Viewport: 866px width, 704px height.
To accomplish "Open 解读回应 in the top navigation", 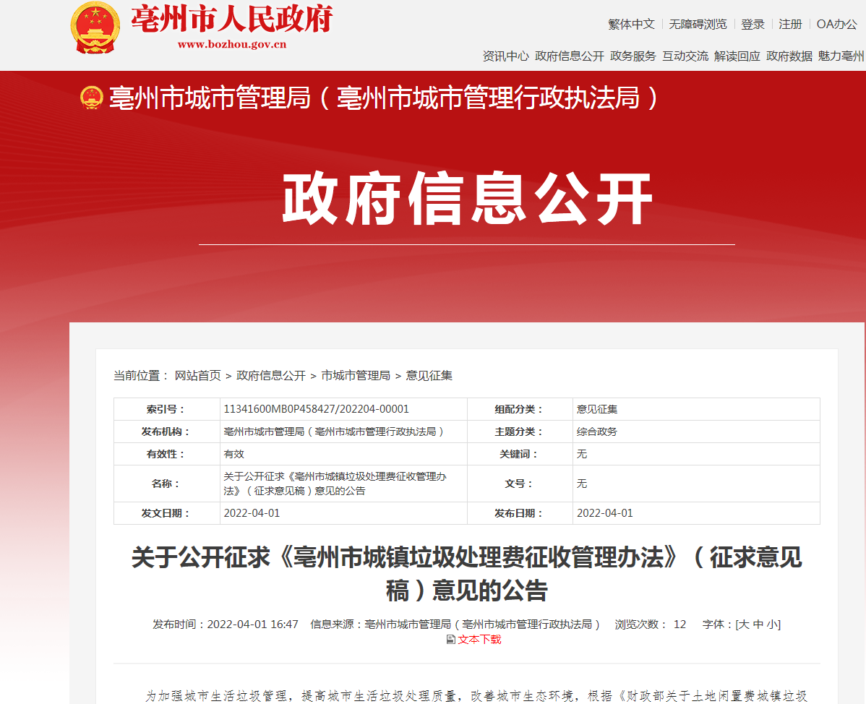I will click(x=737, y=56).
